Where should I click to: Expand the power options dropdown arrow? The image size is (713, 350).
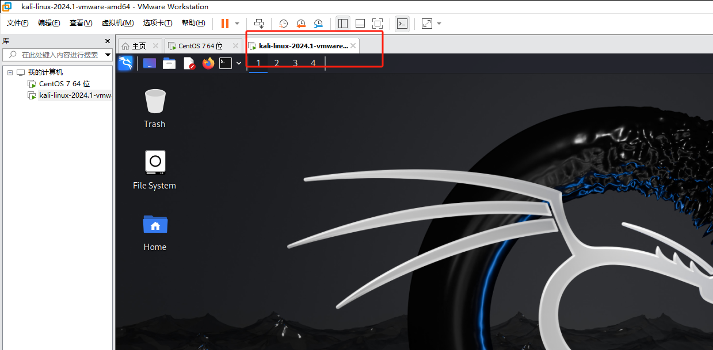tap(237, 24)
